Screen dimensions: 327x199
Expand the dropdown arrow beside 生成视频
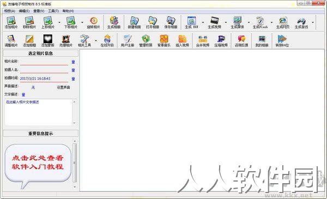(226, 22)
